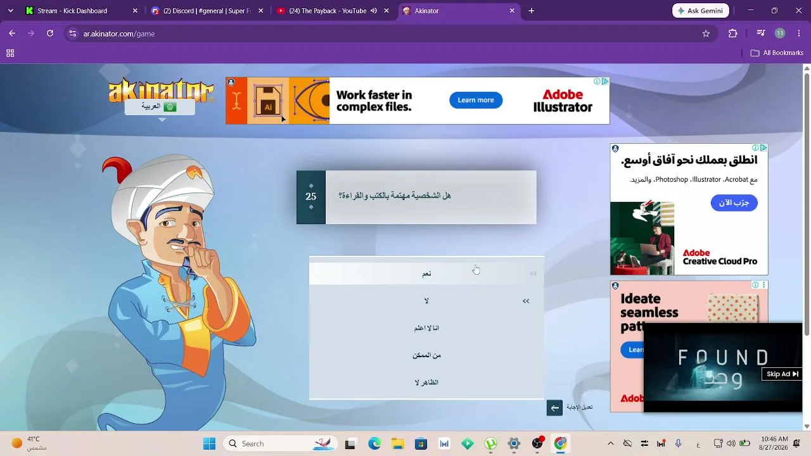Screen dimensions: 811x456
Task: Click the microphone icon in system tray
Action: [x=678, y=444]
